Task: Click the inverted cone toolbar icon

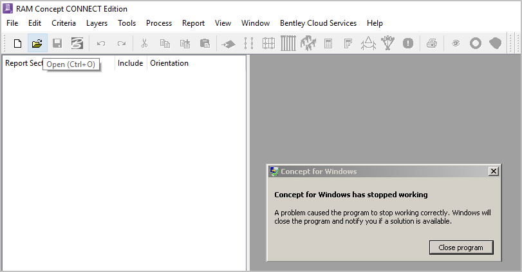Action: (x=388, y=43)
